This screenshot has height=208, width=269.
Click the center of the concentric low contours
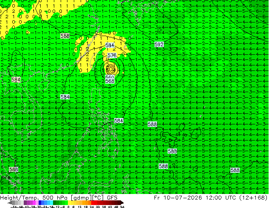tap(111, 70)
